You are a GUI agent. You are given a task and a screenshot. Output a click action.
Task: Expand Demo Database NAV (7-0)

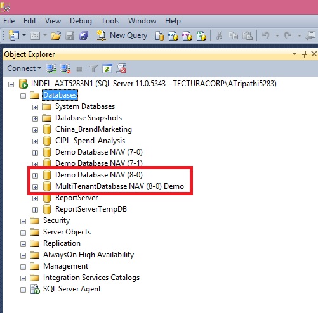(35, 153)
